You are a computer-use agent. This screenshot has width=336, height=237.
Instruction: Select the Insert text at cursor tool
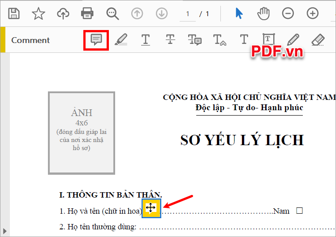(x=220, y=40)
